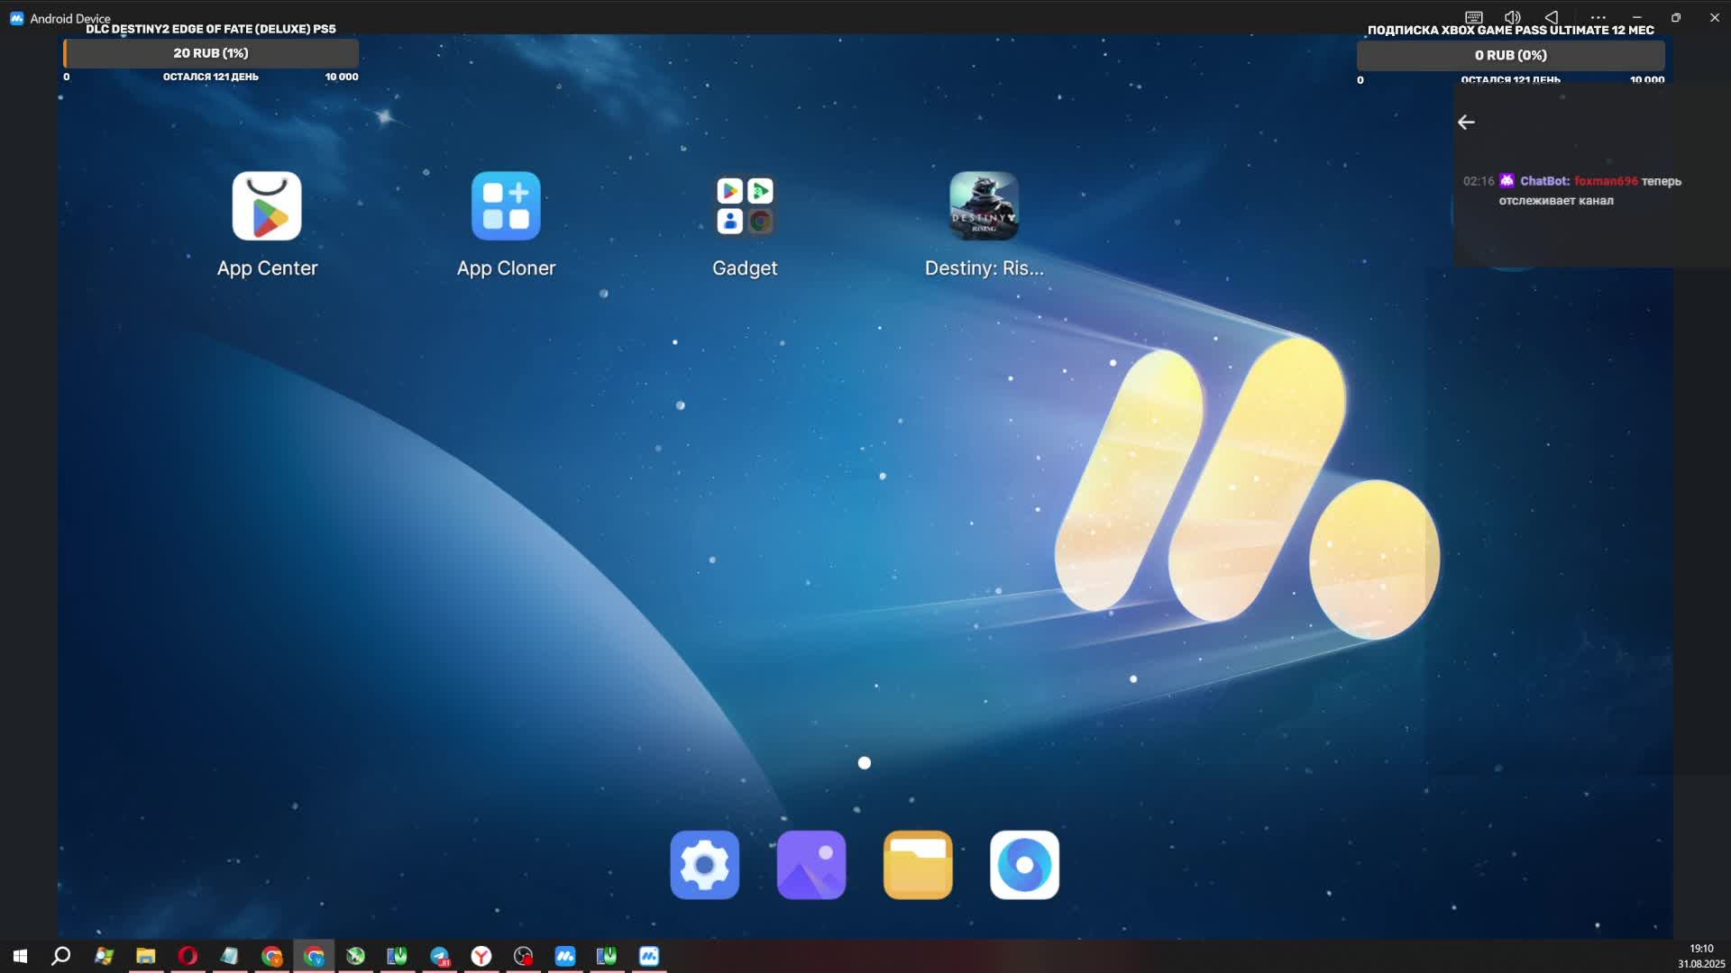Image resolution: width=1731 pixels, height=973 pixels.
Task: Launch Destiny: Rising game
Action: [984, 206]
